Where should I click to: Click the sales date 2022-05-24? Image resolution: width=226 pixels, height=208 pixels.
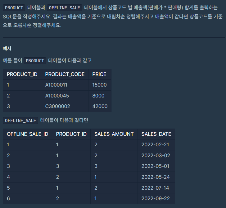(x=156, y=177)
